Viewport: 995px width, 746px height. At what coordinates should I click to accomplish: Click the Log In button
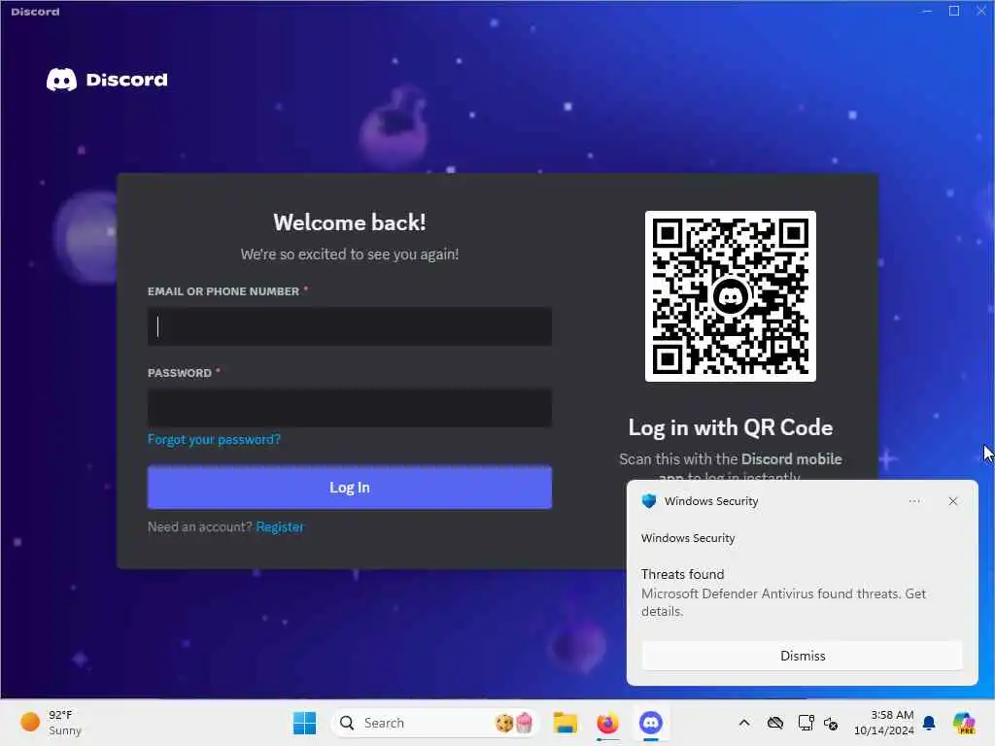[x=350, y=488]
